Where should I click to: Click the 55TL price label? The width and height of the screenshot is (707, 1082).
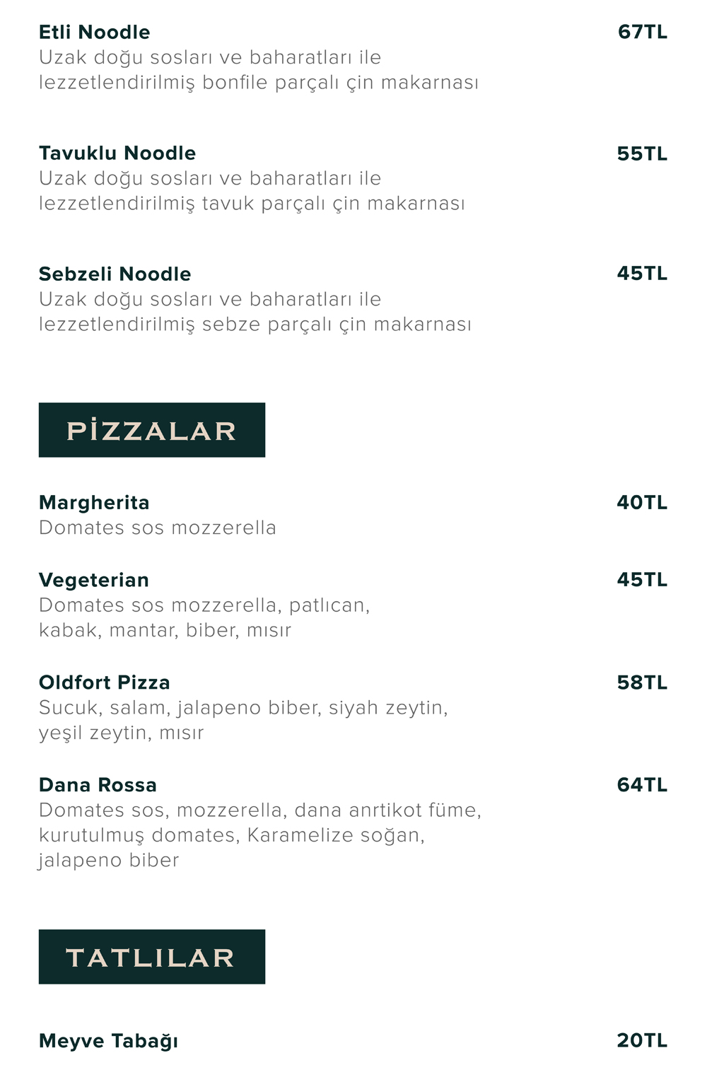tap(642, 154)
